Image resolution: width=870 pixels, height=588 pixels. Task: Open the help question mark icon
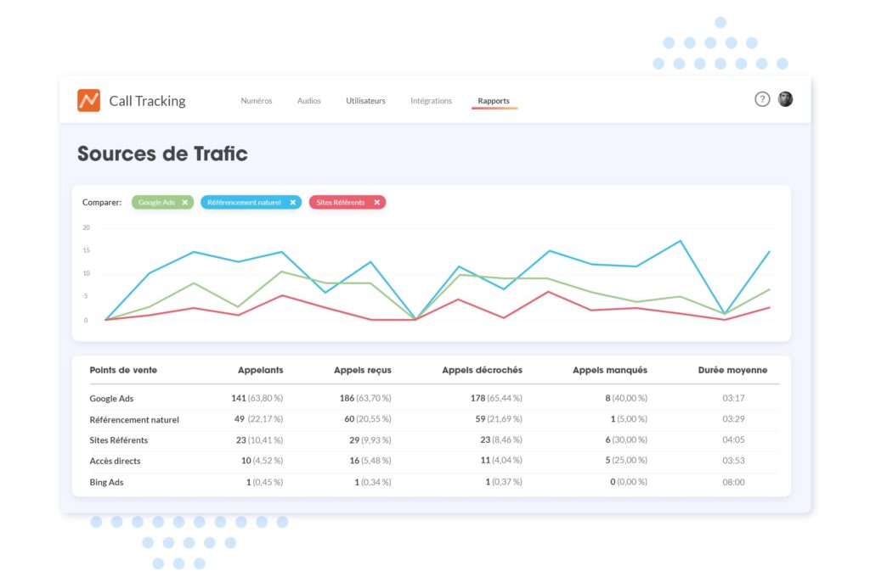point(762,99)
